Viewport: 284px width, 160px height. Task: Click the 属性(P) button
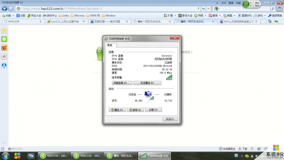117,110
